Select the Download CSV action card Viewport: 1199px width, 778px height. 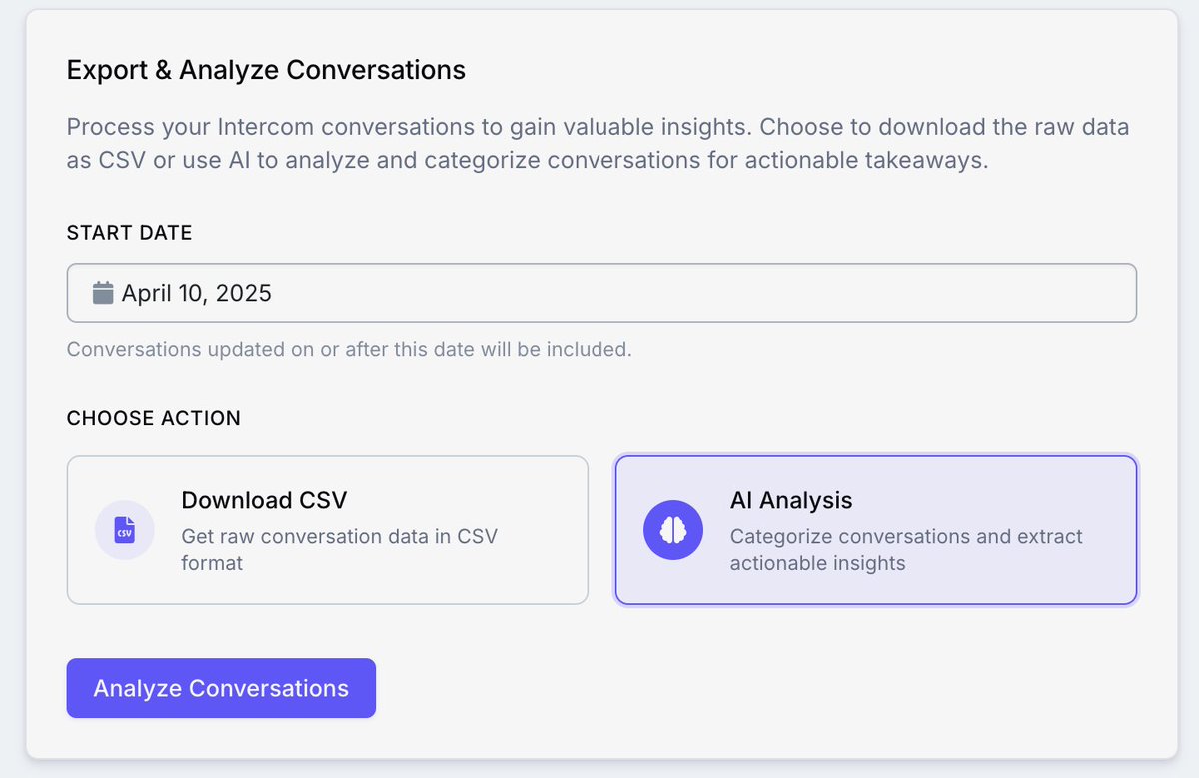[328, 530]
